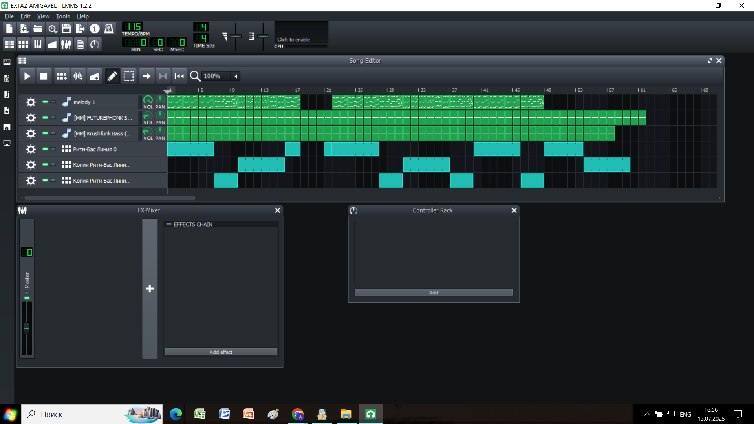Viewport: 754px width, 424px height.
Task: Save the current project
Action: pos(66,28)
